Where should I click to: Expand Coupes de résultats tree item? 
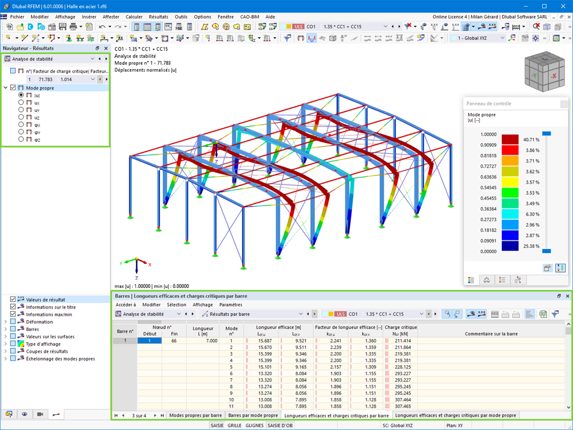click(6, 352)
